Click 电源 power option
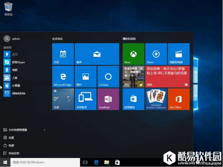The width and height of the screenshot is (223, 167). point(11,145)
